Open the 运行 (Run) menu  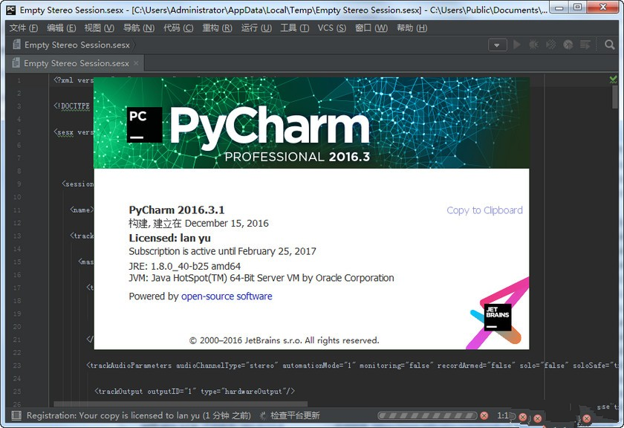pos(257,27)
